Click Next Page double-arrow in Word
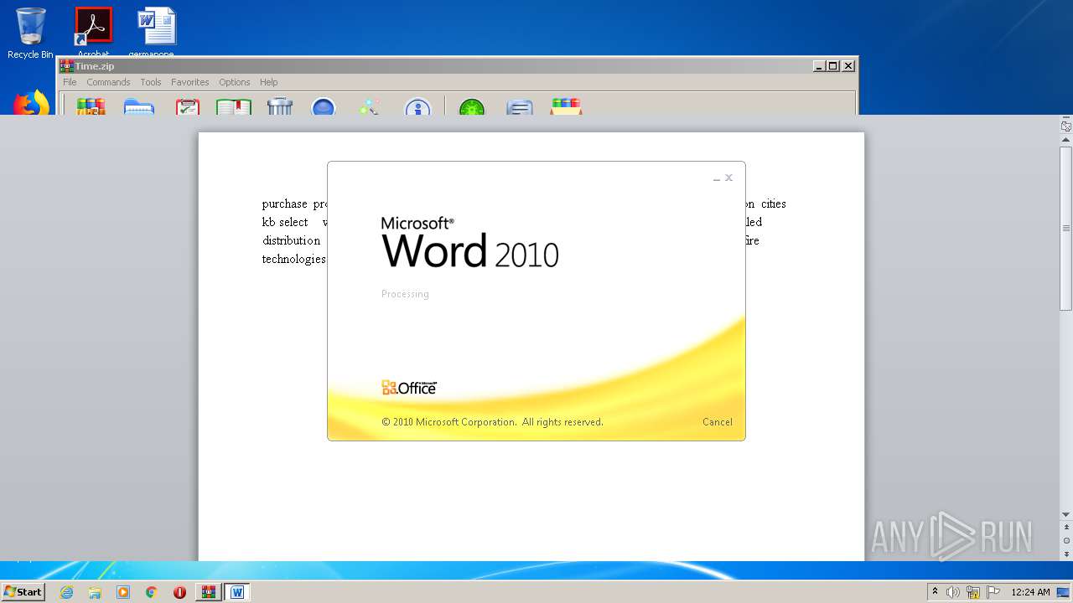1073x603 pixels. (1066, 554)
